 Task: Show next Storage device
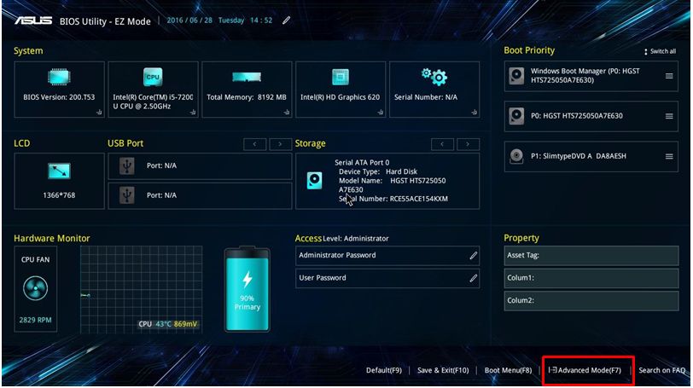point(468,144)
